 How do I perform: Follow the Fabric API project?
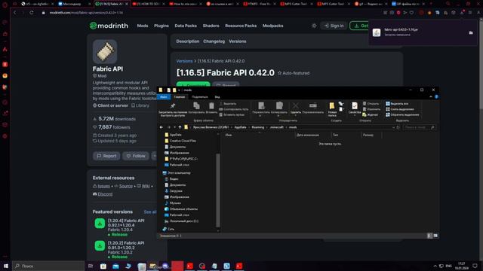(136, 156)
